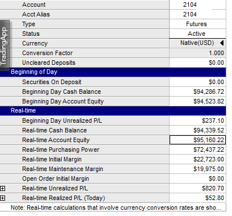Click the Account row label
The width and height of the screenshot is (232, 216).
tap(34, 5)
